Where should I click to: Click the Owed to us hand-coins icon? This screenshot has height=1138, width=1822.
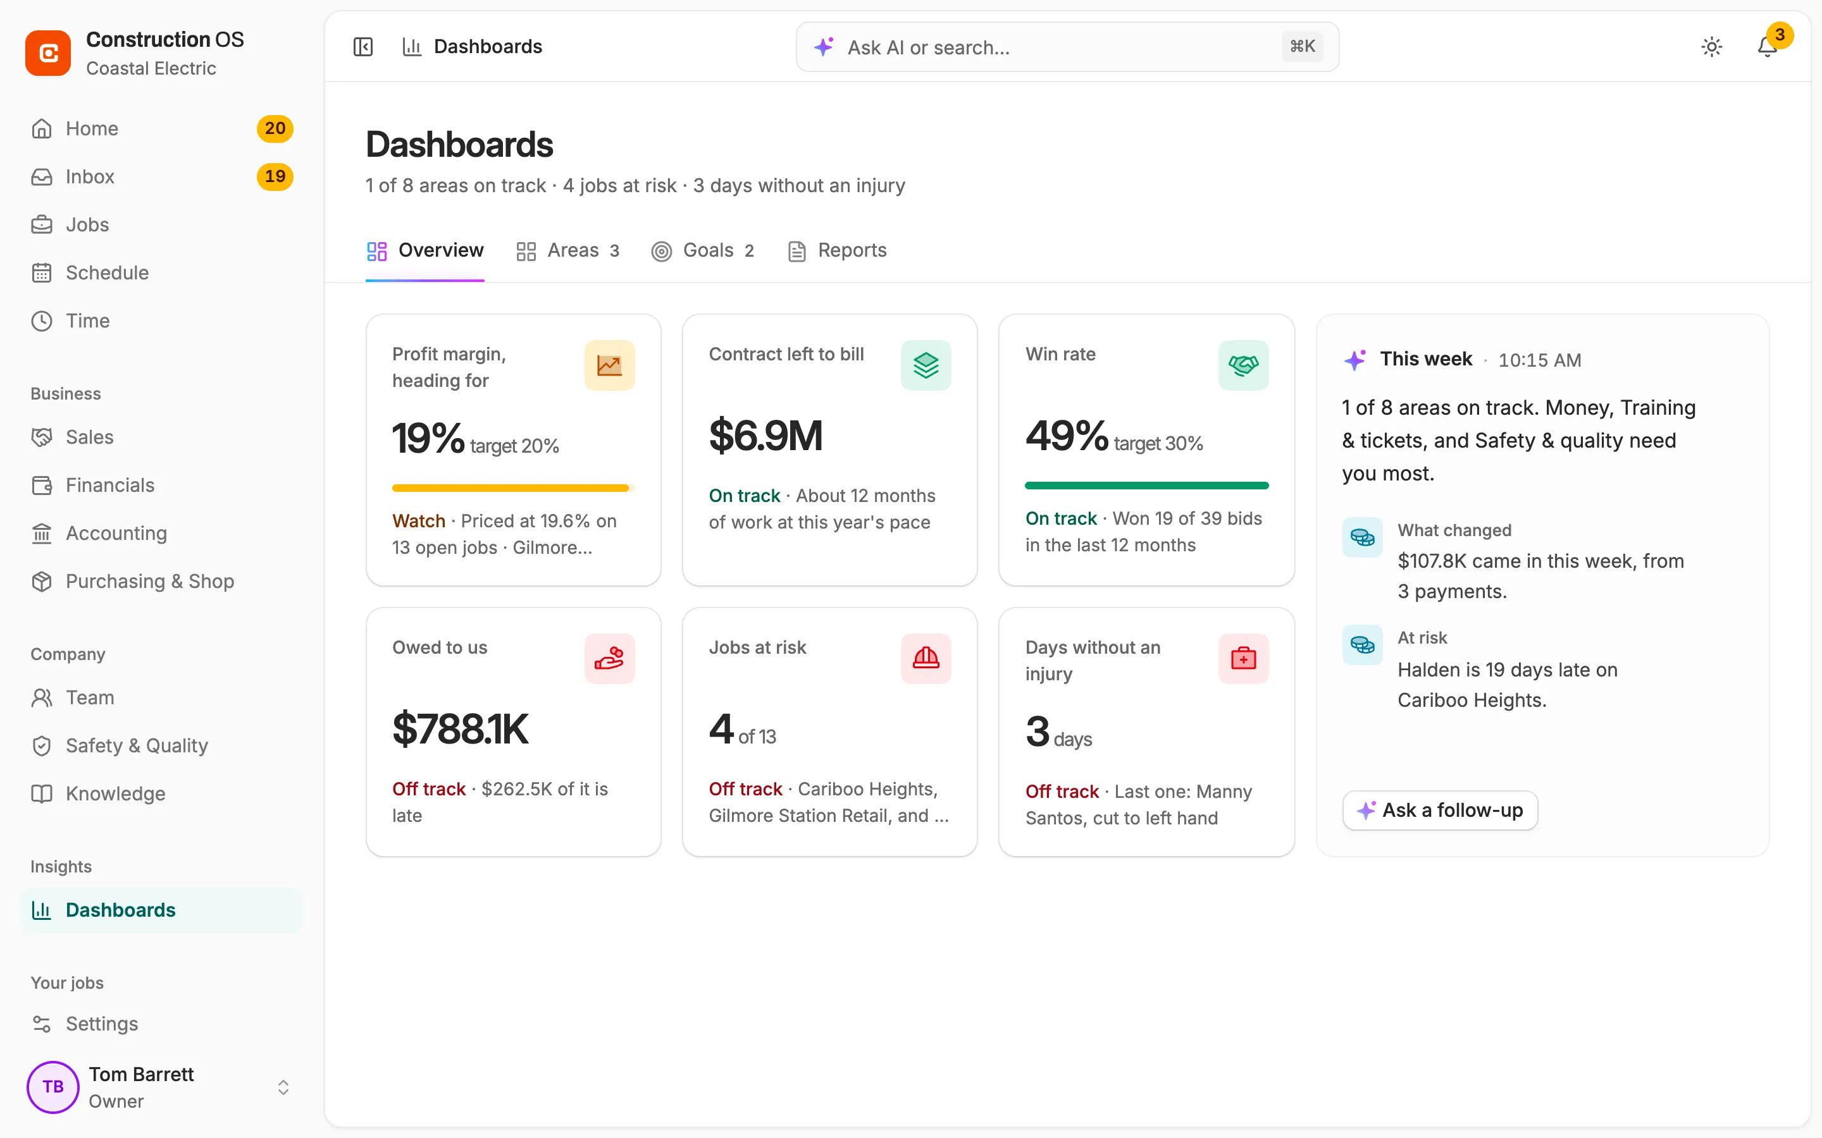[609, 659]
